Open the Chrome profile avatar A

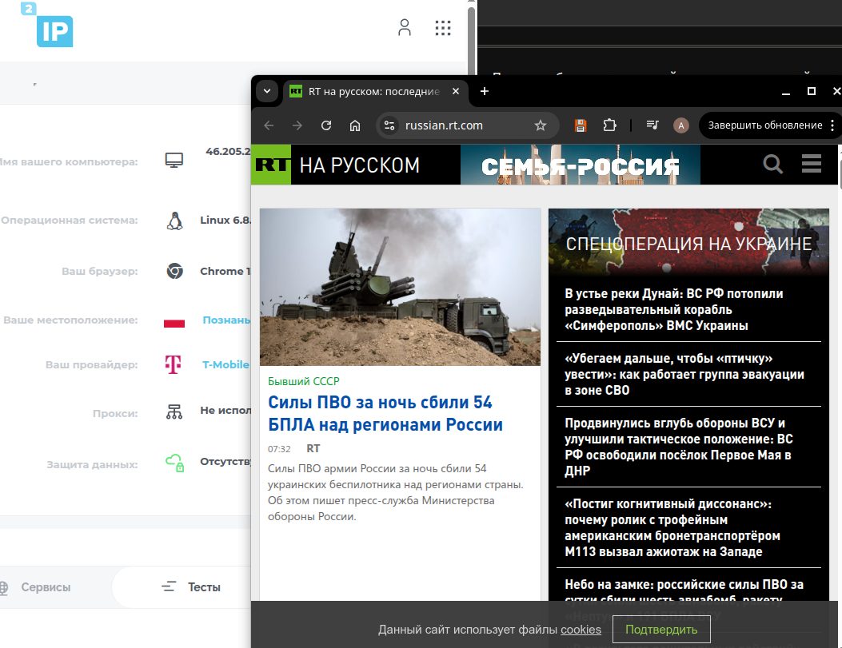(x=681, y=125)
